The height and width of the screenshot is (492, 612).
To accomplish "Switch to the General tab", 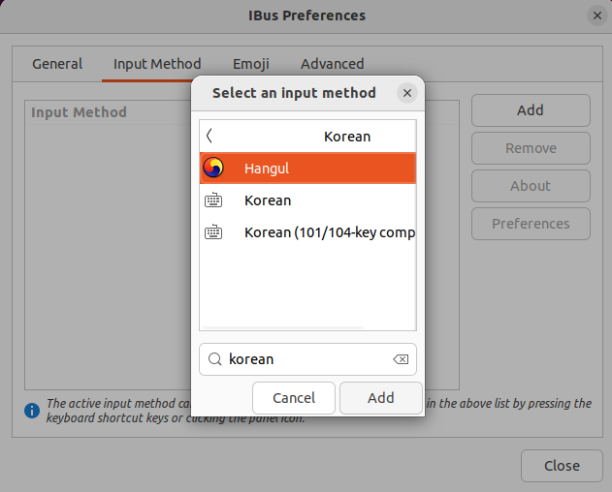I will (x=57, y=64).
